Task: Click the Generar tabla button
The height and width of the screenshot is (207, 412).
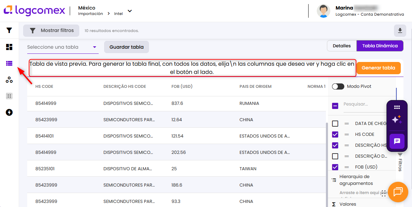Action: point(378,68)
